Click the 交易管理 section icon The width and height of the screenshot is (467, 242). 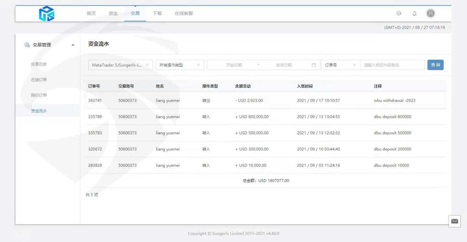pos(27,45)
